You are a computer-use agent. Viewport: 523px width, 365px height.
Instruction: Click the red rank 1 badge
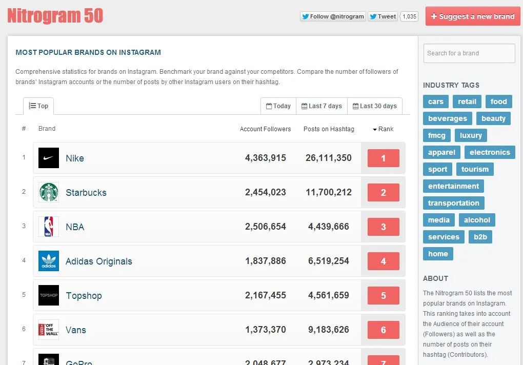click(383, 158)
